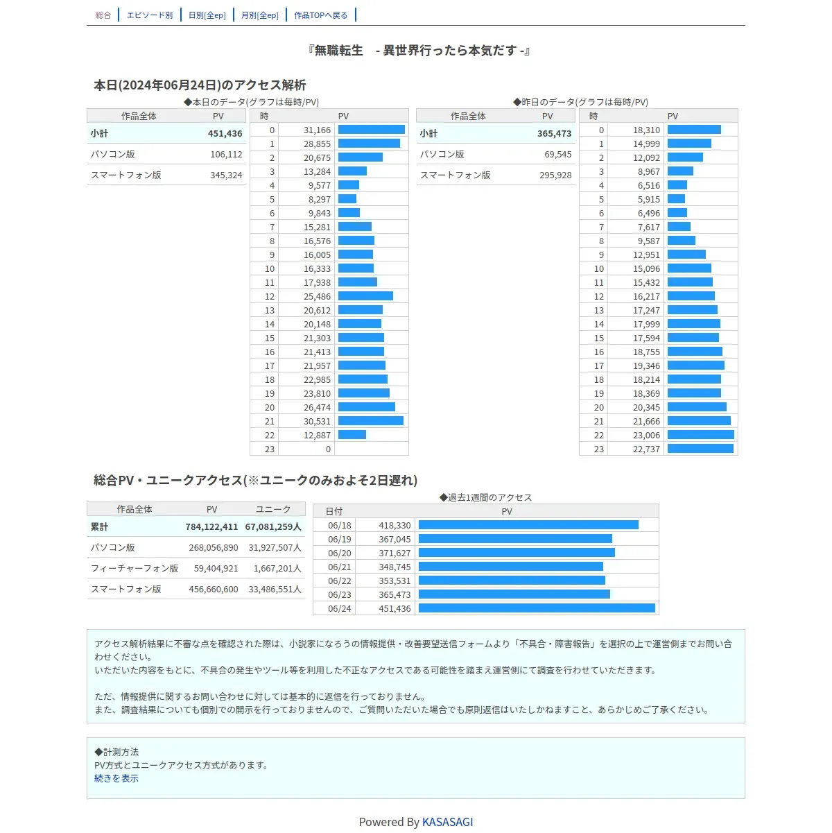
Task: Click the 日付 column header
Action: coord(334,511)
